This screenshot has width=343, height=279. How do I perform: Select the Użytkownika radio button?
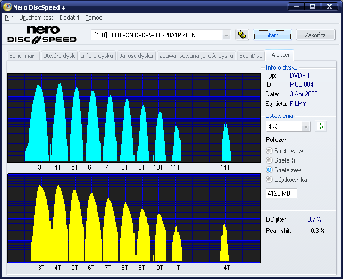pyautogui.click(x=269, y=180)
